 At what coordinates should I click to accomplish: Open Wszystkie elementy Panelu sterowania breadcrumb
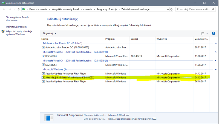[x=72, y=9]
